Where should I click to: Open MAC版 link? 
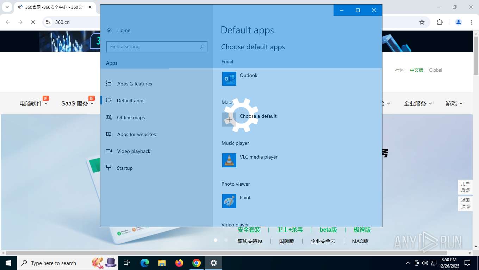pyautogui.click(x=360, y=241)
